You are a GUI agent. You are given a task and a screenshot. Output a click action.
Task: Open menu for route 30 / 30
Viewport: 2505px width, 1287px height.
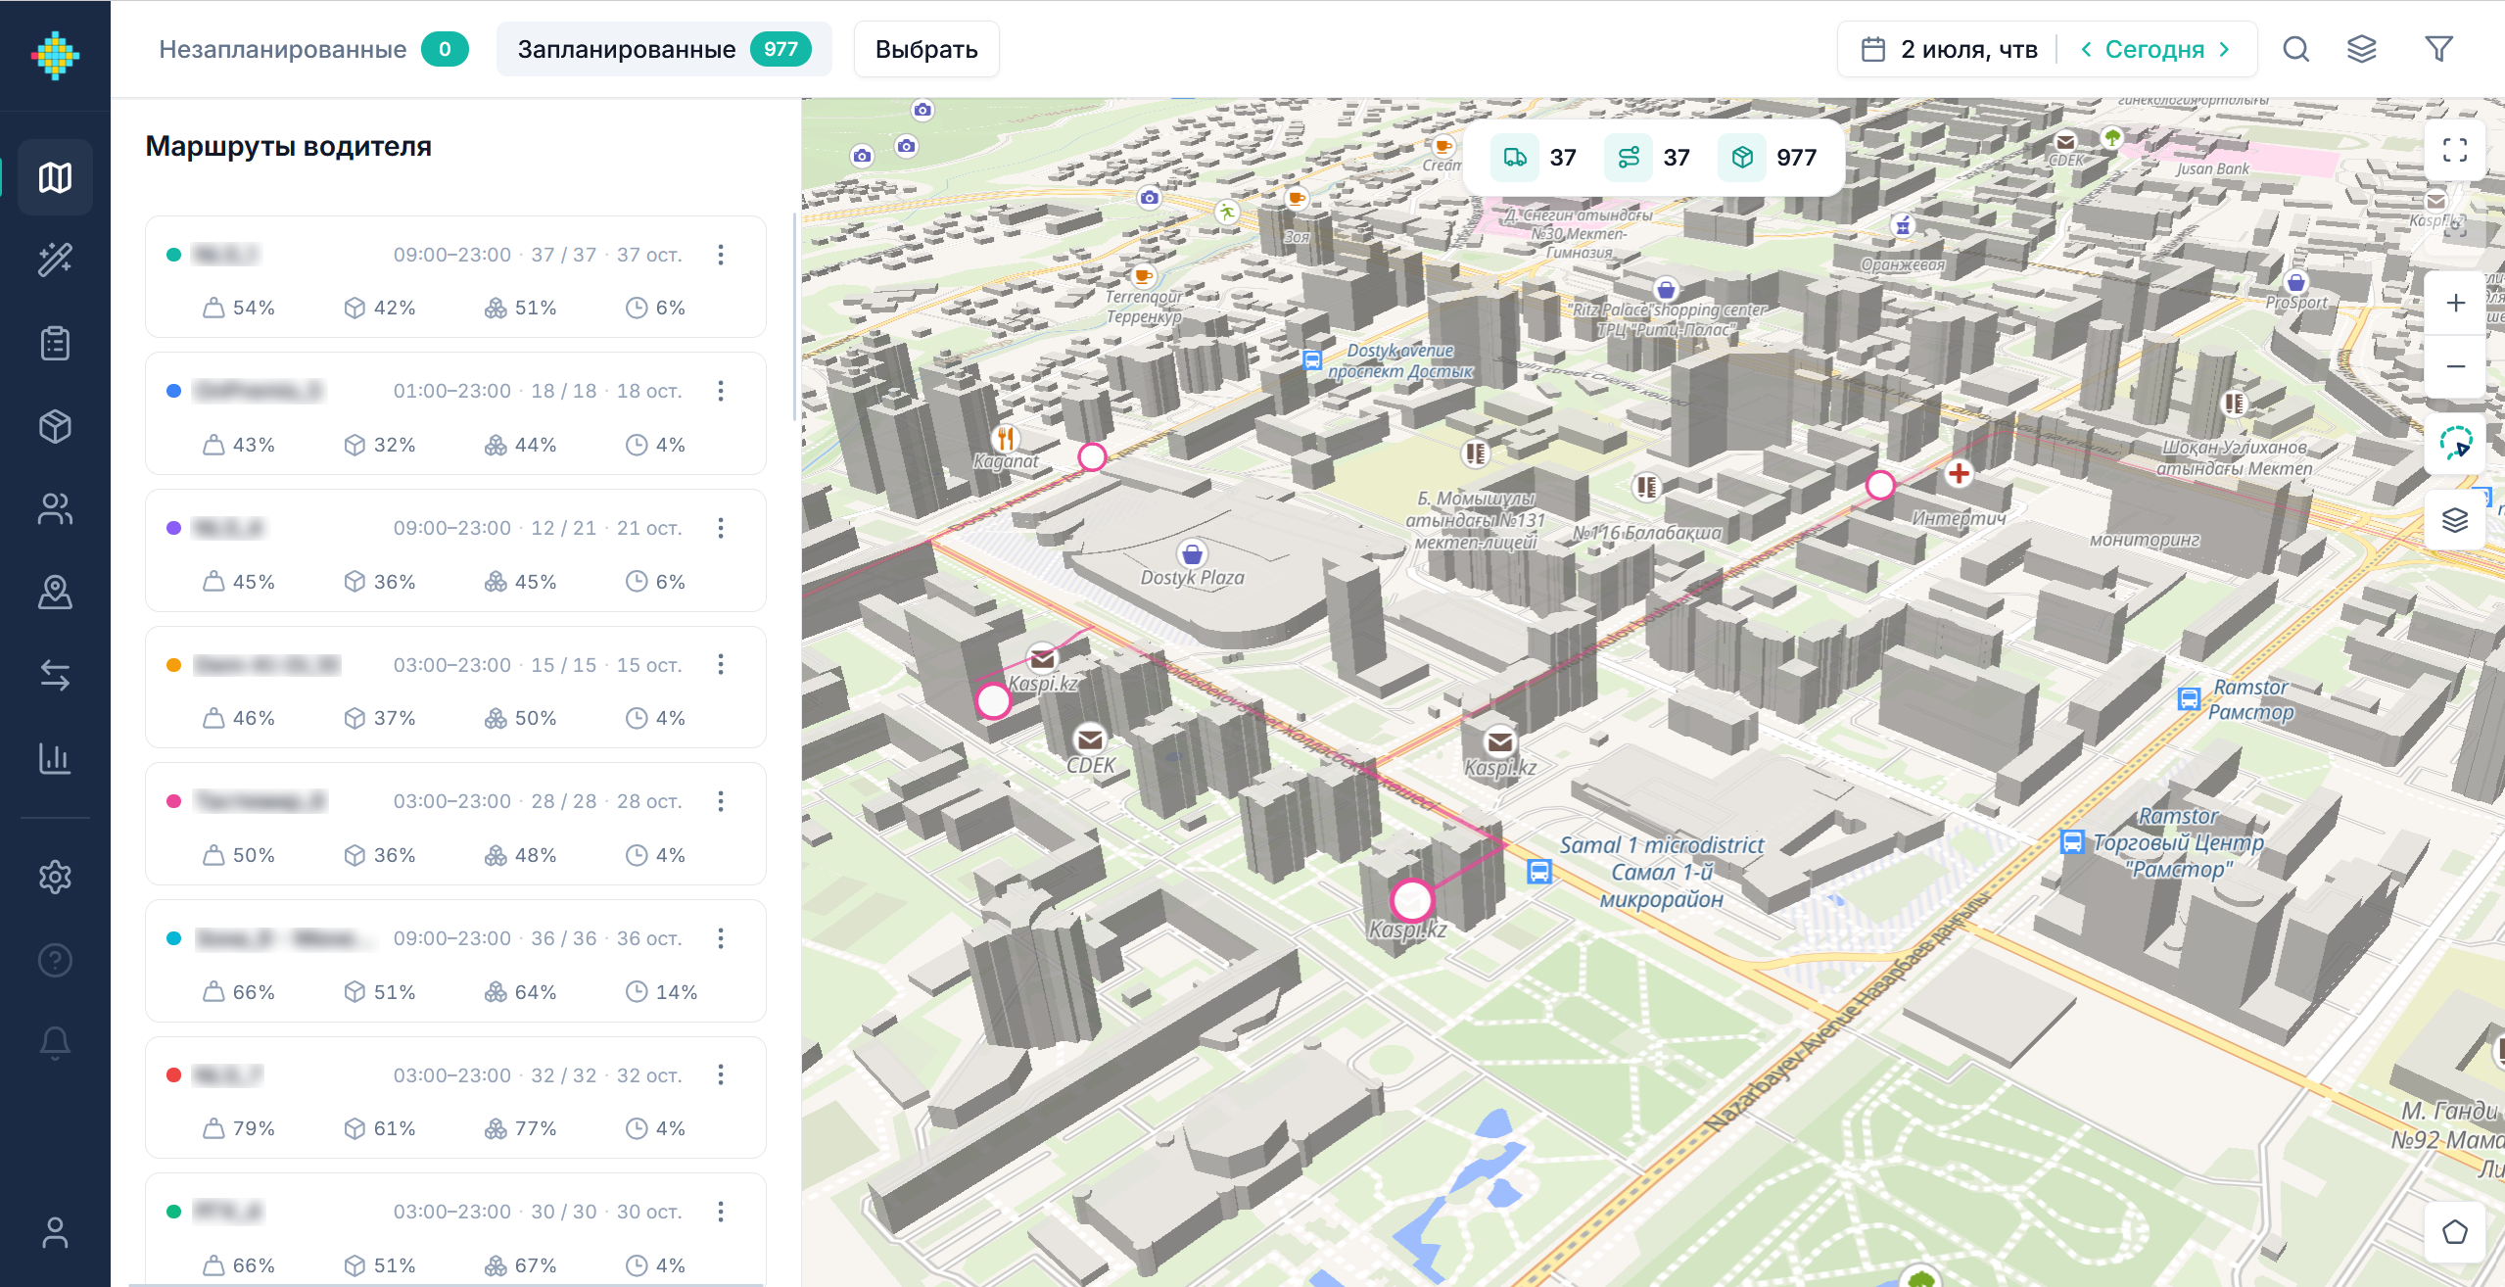pyautogui.click(x=721, y=1212)
